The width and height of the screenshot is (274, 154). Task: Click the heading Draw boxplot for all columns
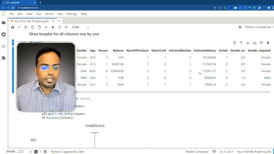[x=64, y=34]
